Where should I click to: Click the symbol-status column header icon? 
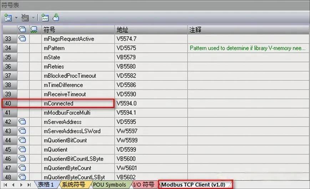pyautogui.click(x=22, y=30)
